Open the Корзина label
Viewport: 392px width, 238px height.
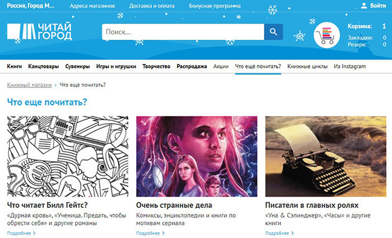(x=360, y=26)
